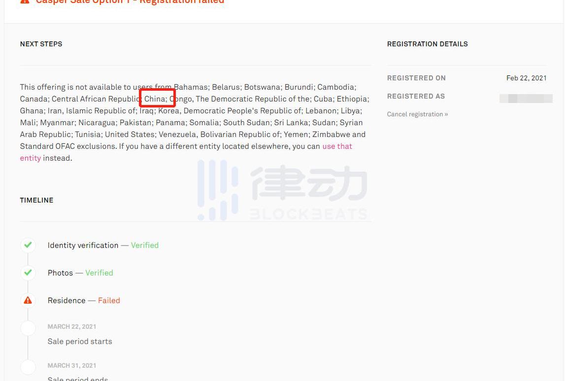Click the 'REGISTERED ON' label
This screenshot has height=381, width=565.
[416, 78]
